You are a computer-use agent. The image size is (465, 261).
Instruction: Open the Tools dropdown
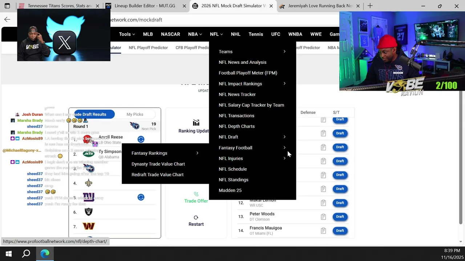pos(127,34)
